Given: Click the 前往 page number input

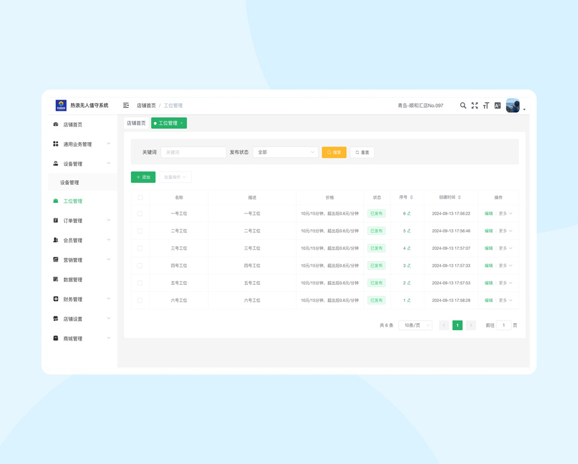Looking at the screenshot, I should 503,325.
